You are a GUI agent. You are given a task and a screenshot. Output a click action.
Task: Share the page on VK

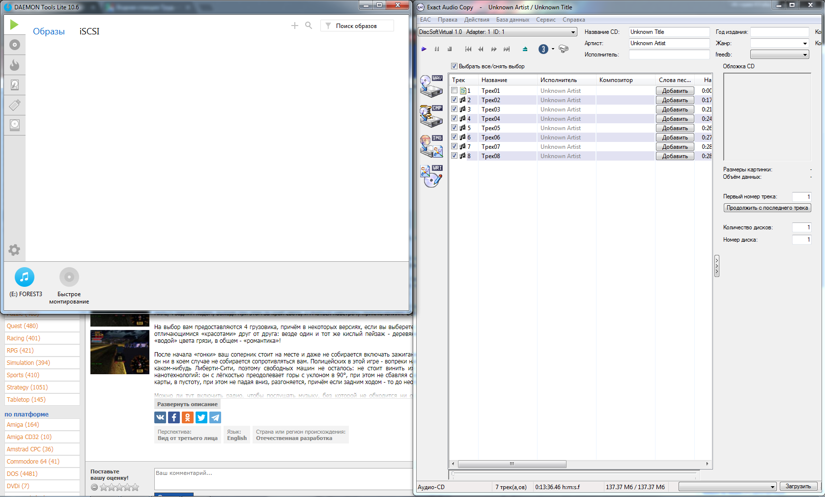tap(160, 417)
